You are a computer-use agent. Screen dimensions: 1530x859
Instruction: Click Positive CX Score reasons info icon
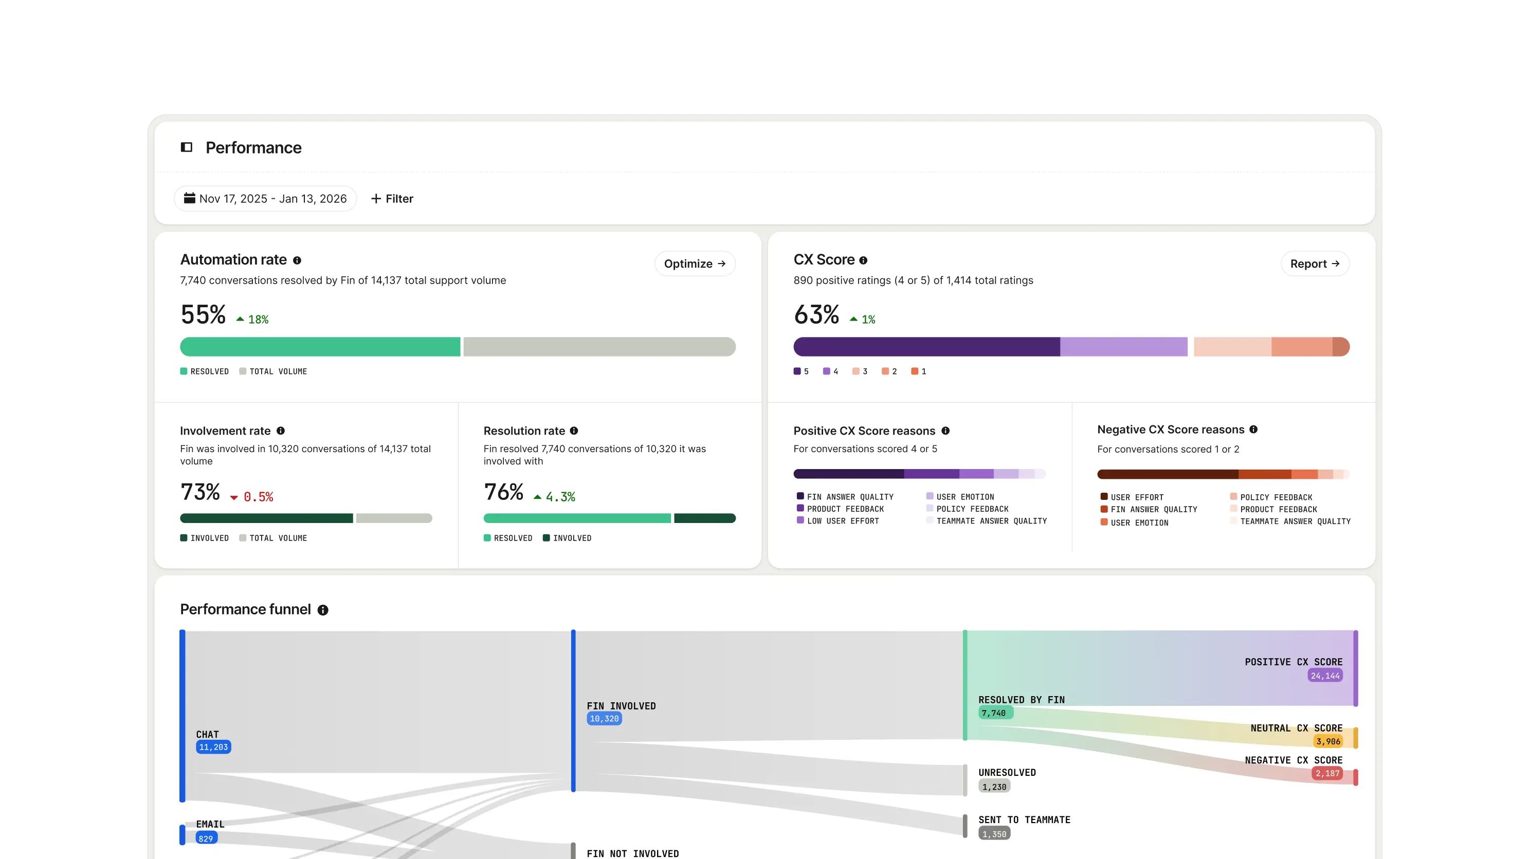[945, 431]
